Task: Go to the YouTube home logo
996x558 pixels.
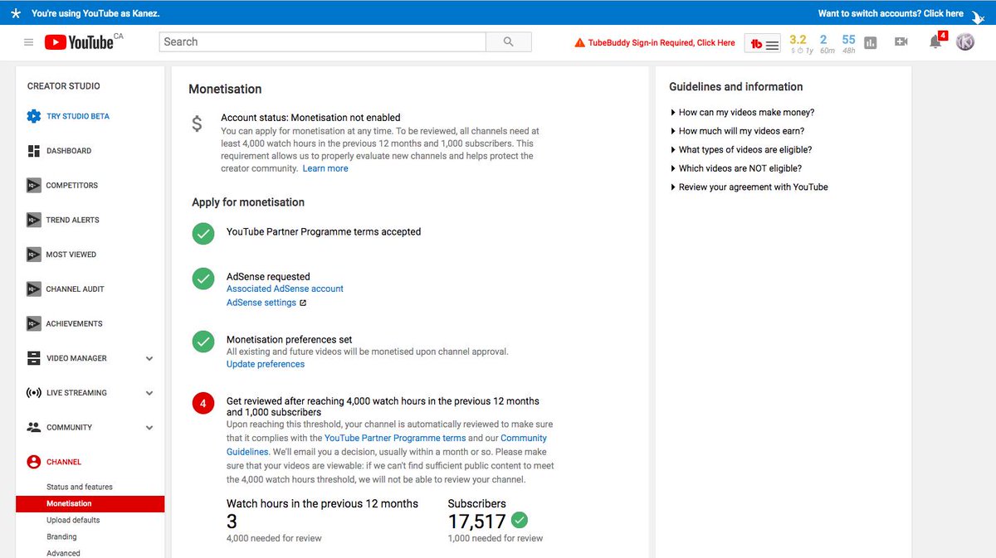Action: pos(79,42)
